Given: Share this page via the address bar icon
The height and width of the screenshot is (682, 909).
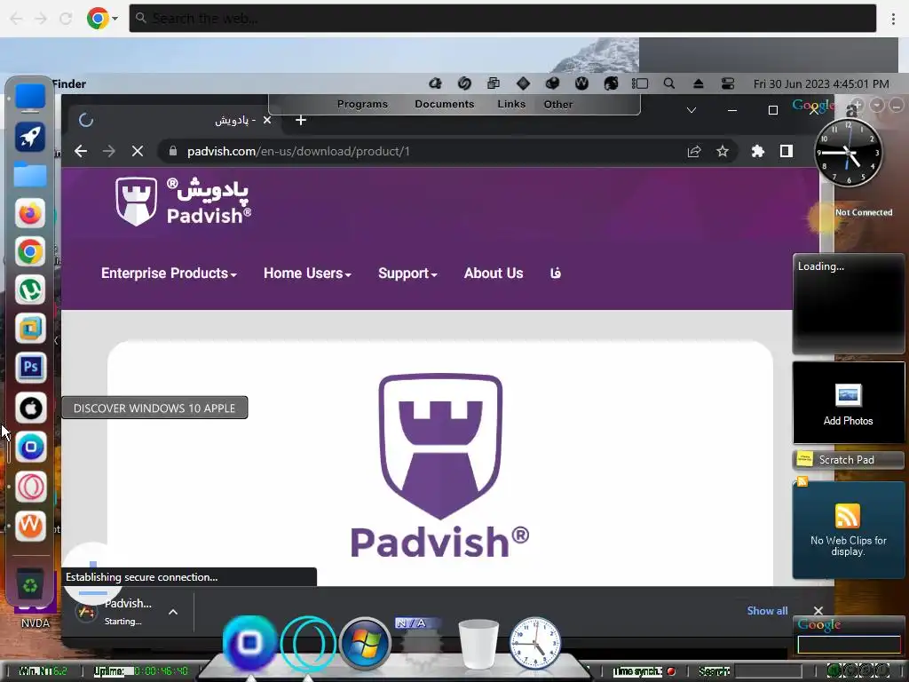Looking at the screenshot, I should tap(694, 151).
